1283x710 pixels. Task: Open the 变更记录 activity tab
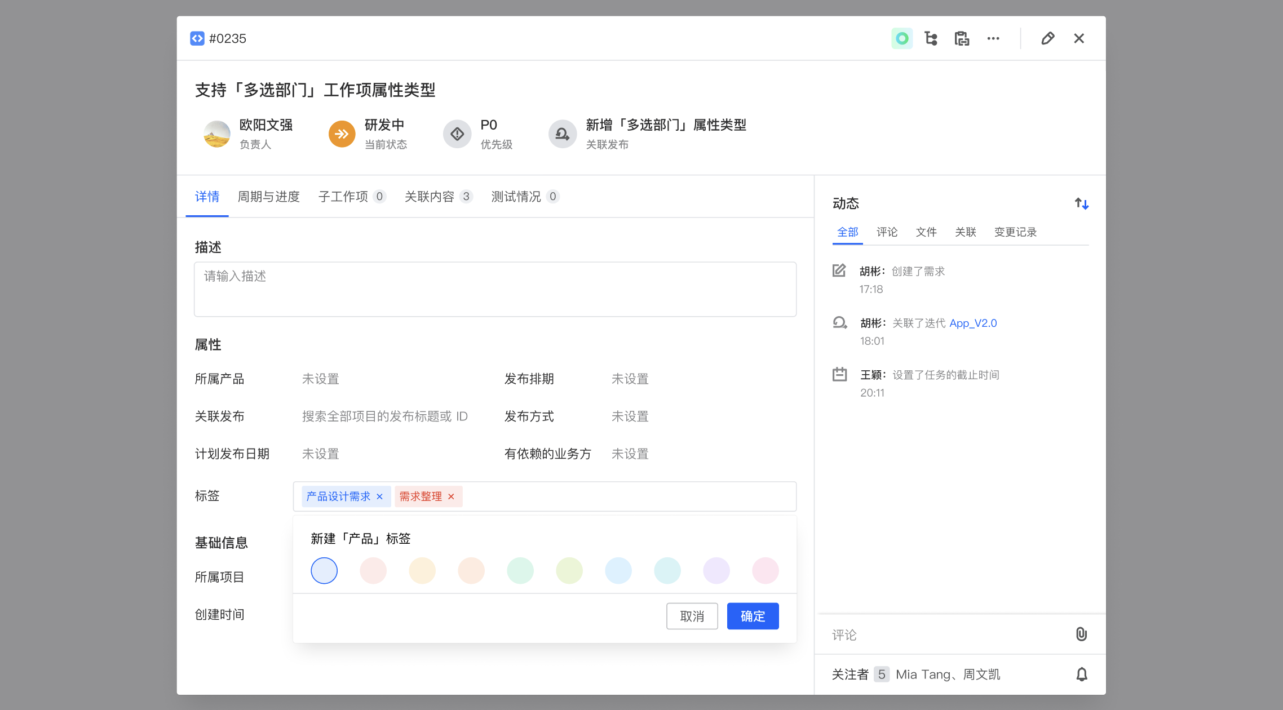1015,232
